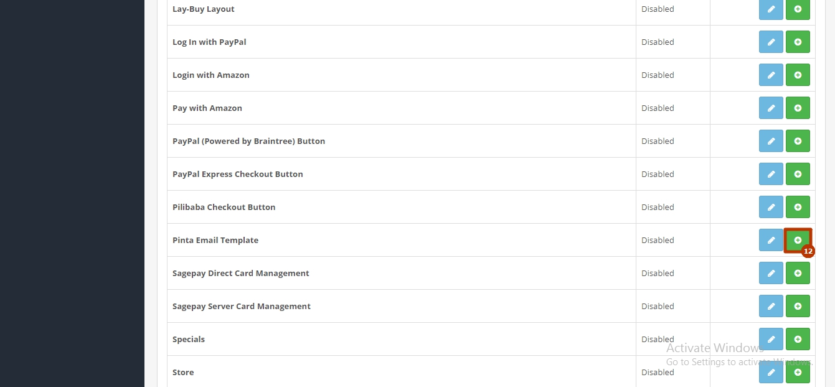Install Sagepay Direct Card Management
Screen dimensions: 835x387
tap(798, 273)
